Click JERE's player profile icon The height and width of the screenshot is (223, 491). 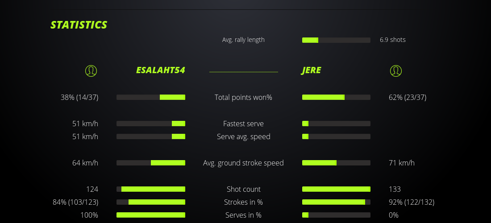pyautogui.click(x=395, y=70)
